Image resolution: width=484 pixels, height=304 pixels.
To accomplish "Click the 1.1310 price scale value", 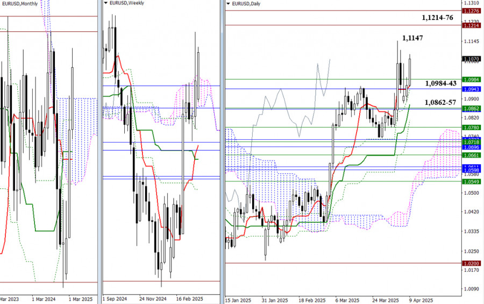I will point(472,3).
